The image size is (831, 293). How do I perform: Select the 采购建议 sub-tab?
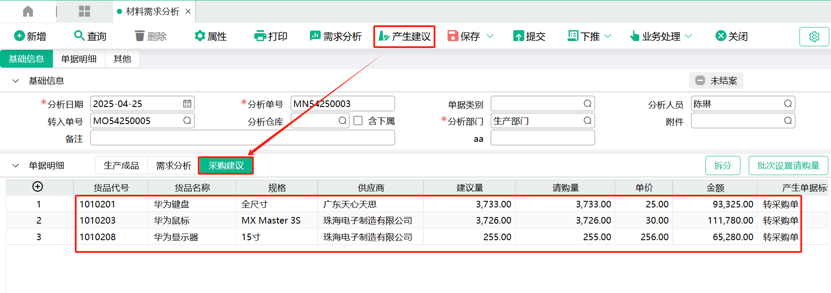click(226, 165)
